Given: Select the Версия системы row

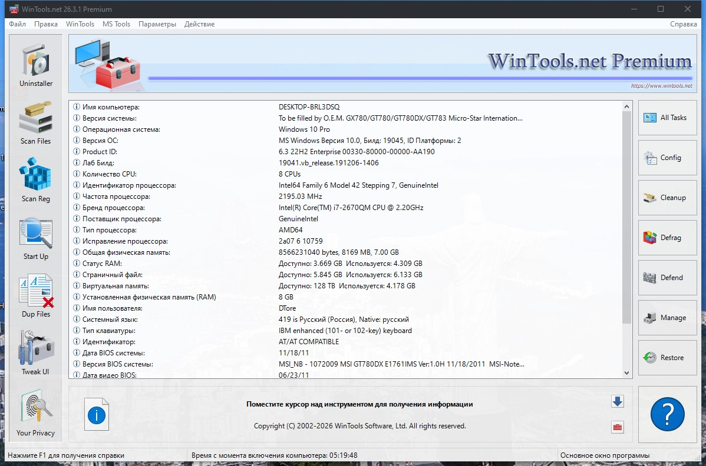Looking at the screenshot, I should pyautogui.click(x=345, y=118).
